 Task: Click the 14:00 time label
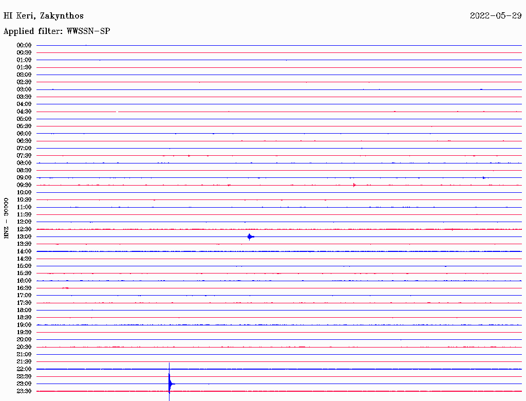[x=24, y=251]
